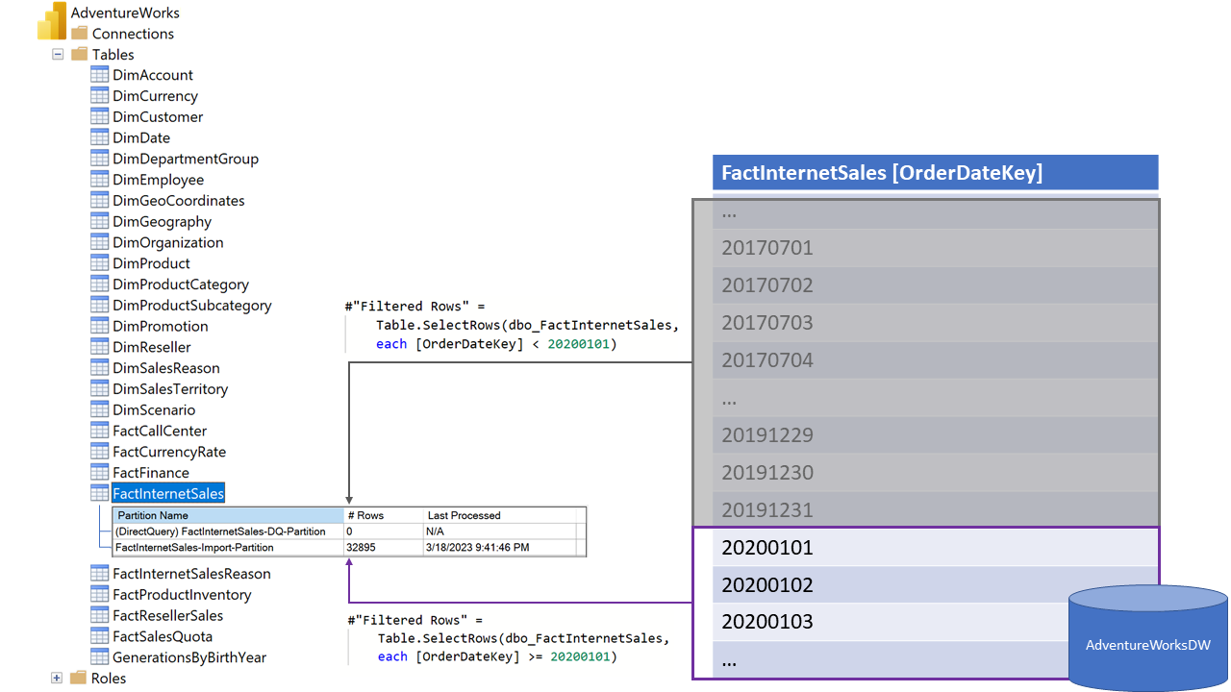
Task: Click the AdventureWorksDW database cylinder
Action: (x=1148, y=640)
